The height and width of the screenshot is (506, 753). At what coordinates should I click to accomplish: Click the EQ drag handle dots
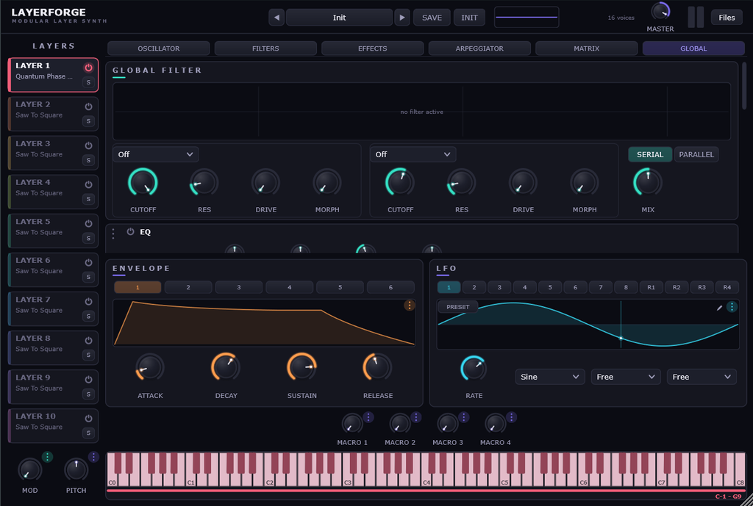(113, 234)
